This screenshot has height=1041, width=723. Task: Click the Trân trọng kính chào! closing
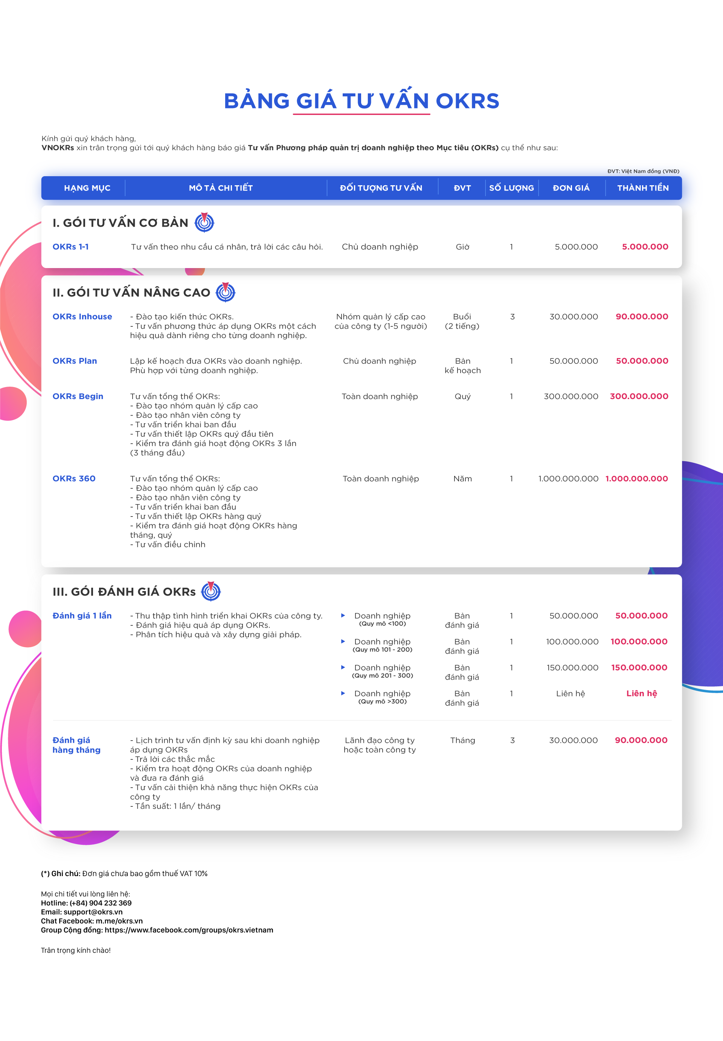point(76,950)
